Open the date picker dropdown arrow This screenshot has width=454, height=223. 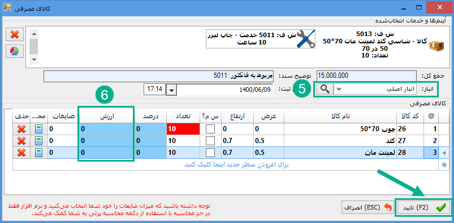coord(172,90)
